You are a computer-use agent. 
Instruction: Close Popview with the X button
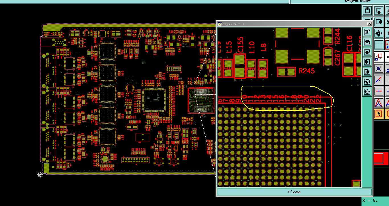pos(369,24)
